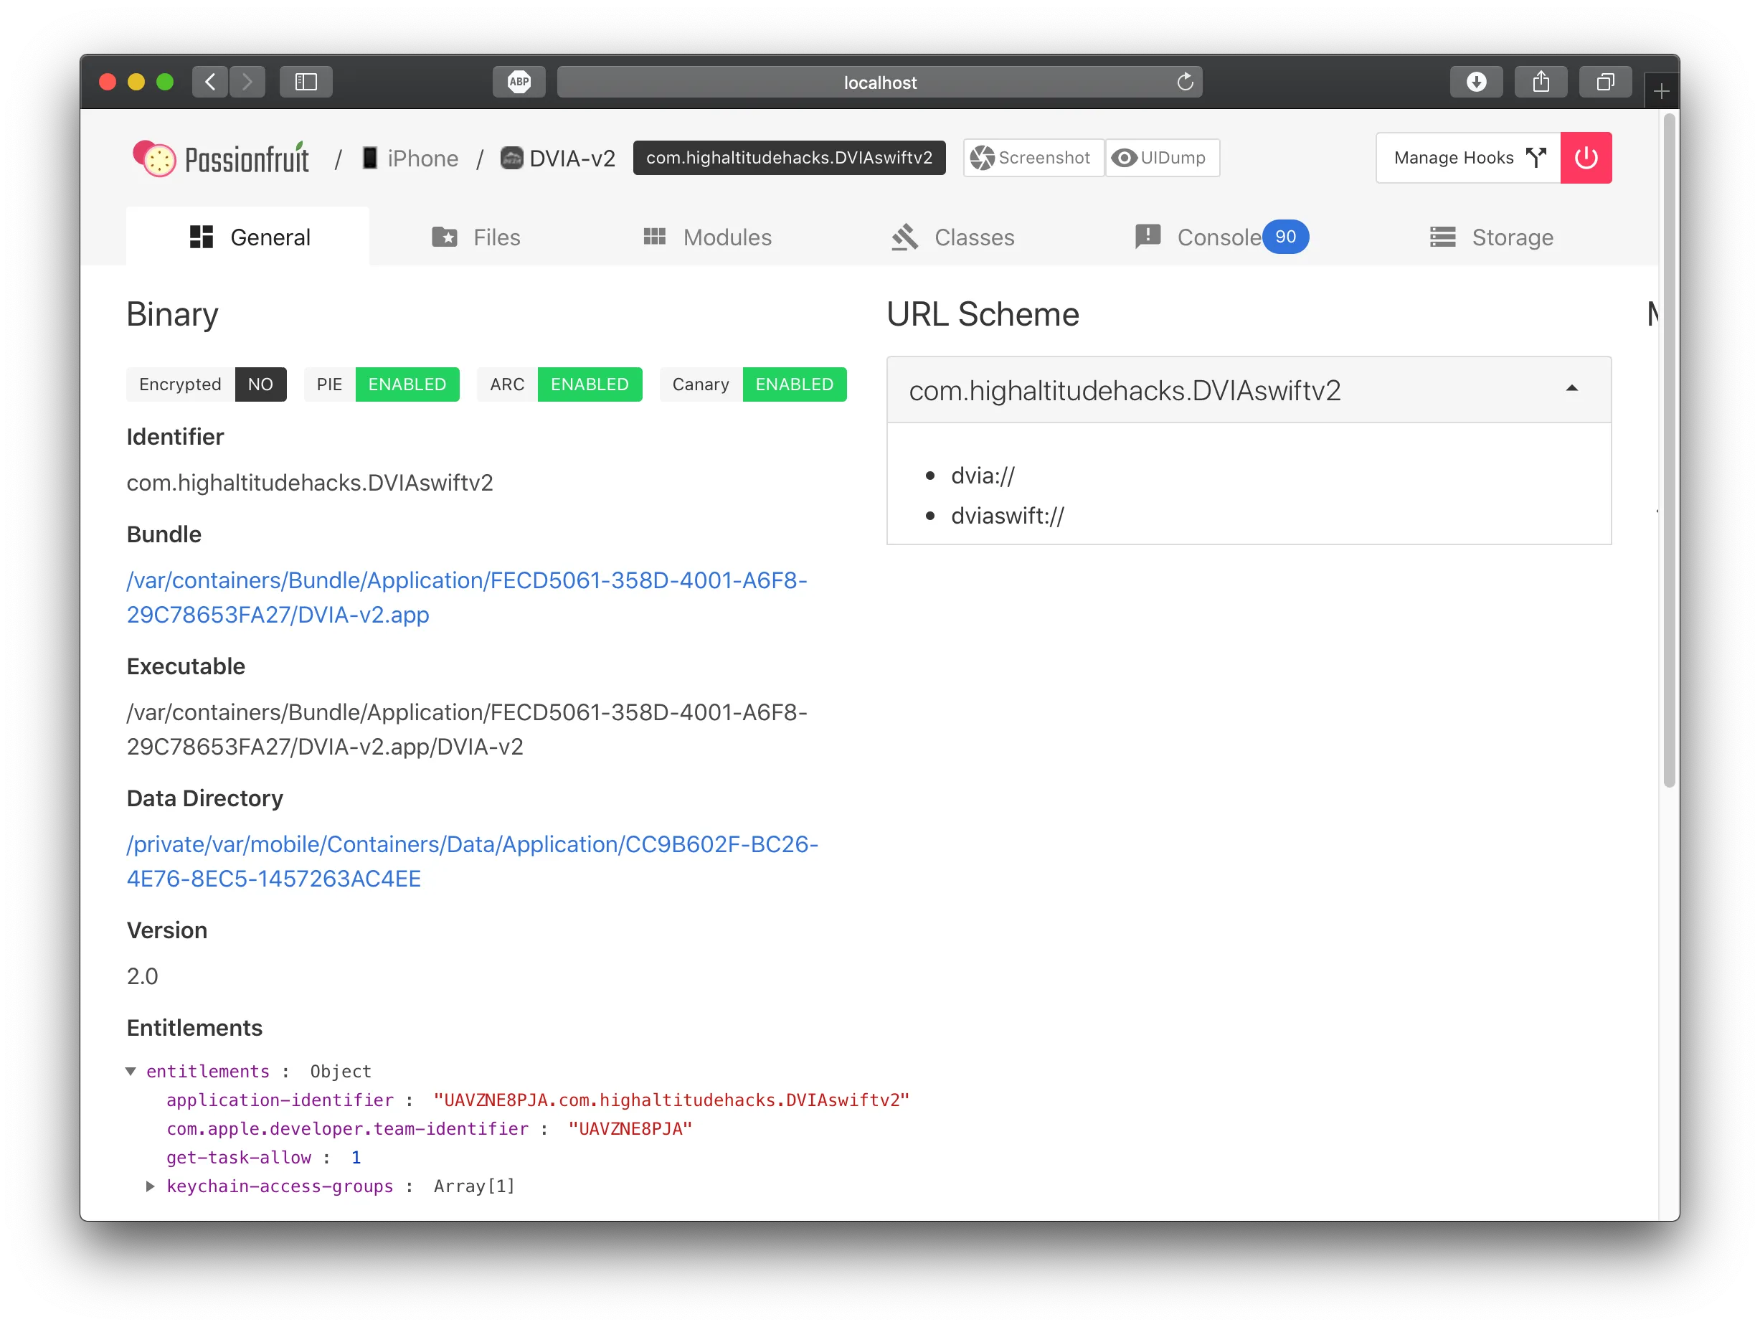Viewport: 1760px width, 1327px height.
Task: Click the Screenshot camera shutter icon
Action: [982, 158]
